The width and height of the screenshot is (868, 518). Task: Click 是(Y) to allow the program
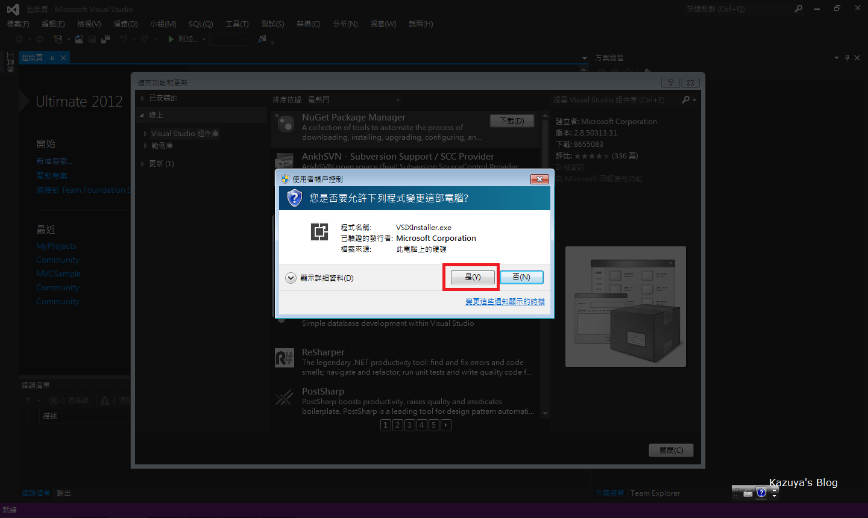(473, 277)
